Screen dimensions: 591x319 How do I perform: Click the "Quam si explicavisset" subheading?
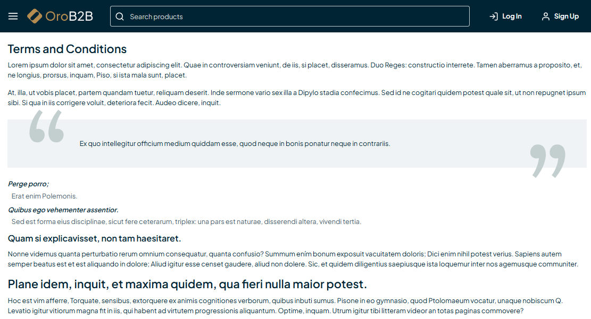coord(94,238)
